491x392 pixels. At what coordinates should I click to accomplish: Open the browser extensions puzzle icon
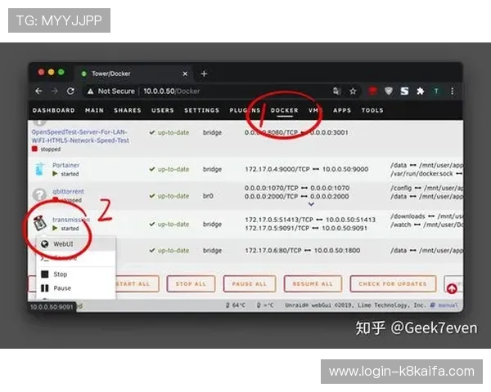[x=420, y=91]
